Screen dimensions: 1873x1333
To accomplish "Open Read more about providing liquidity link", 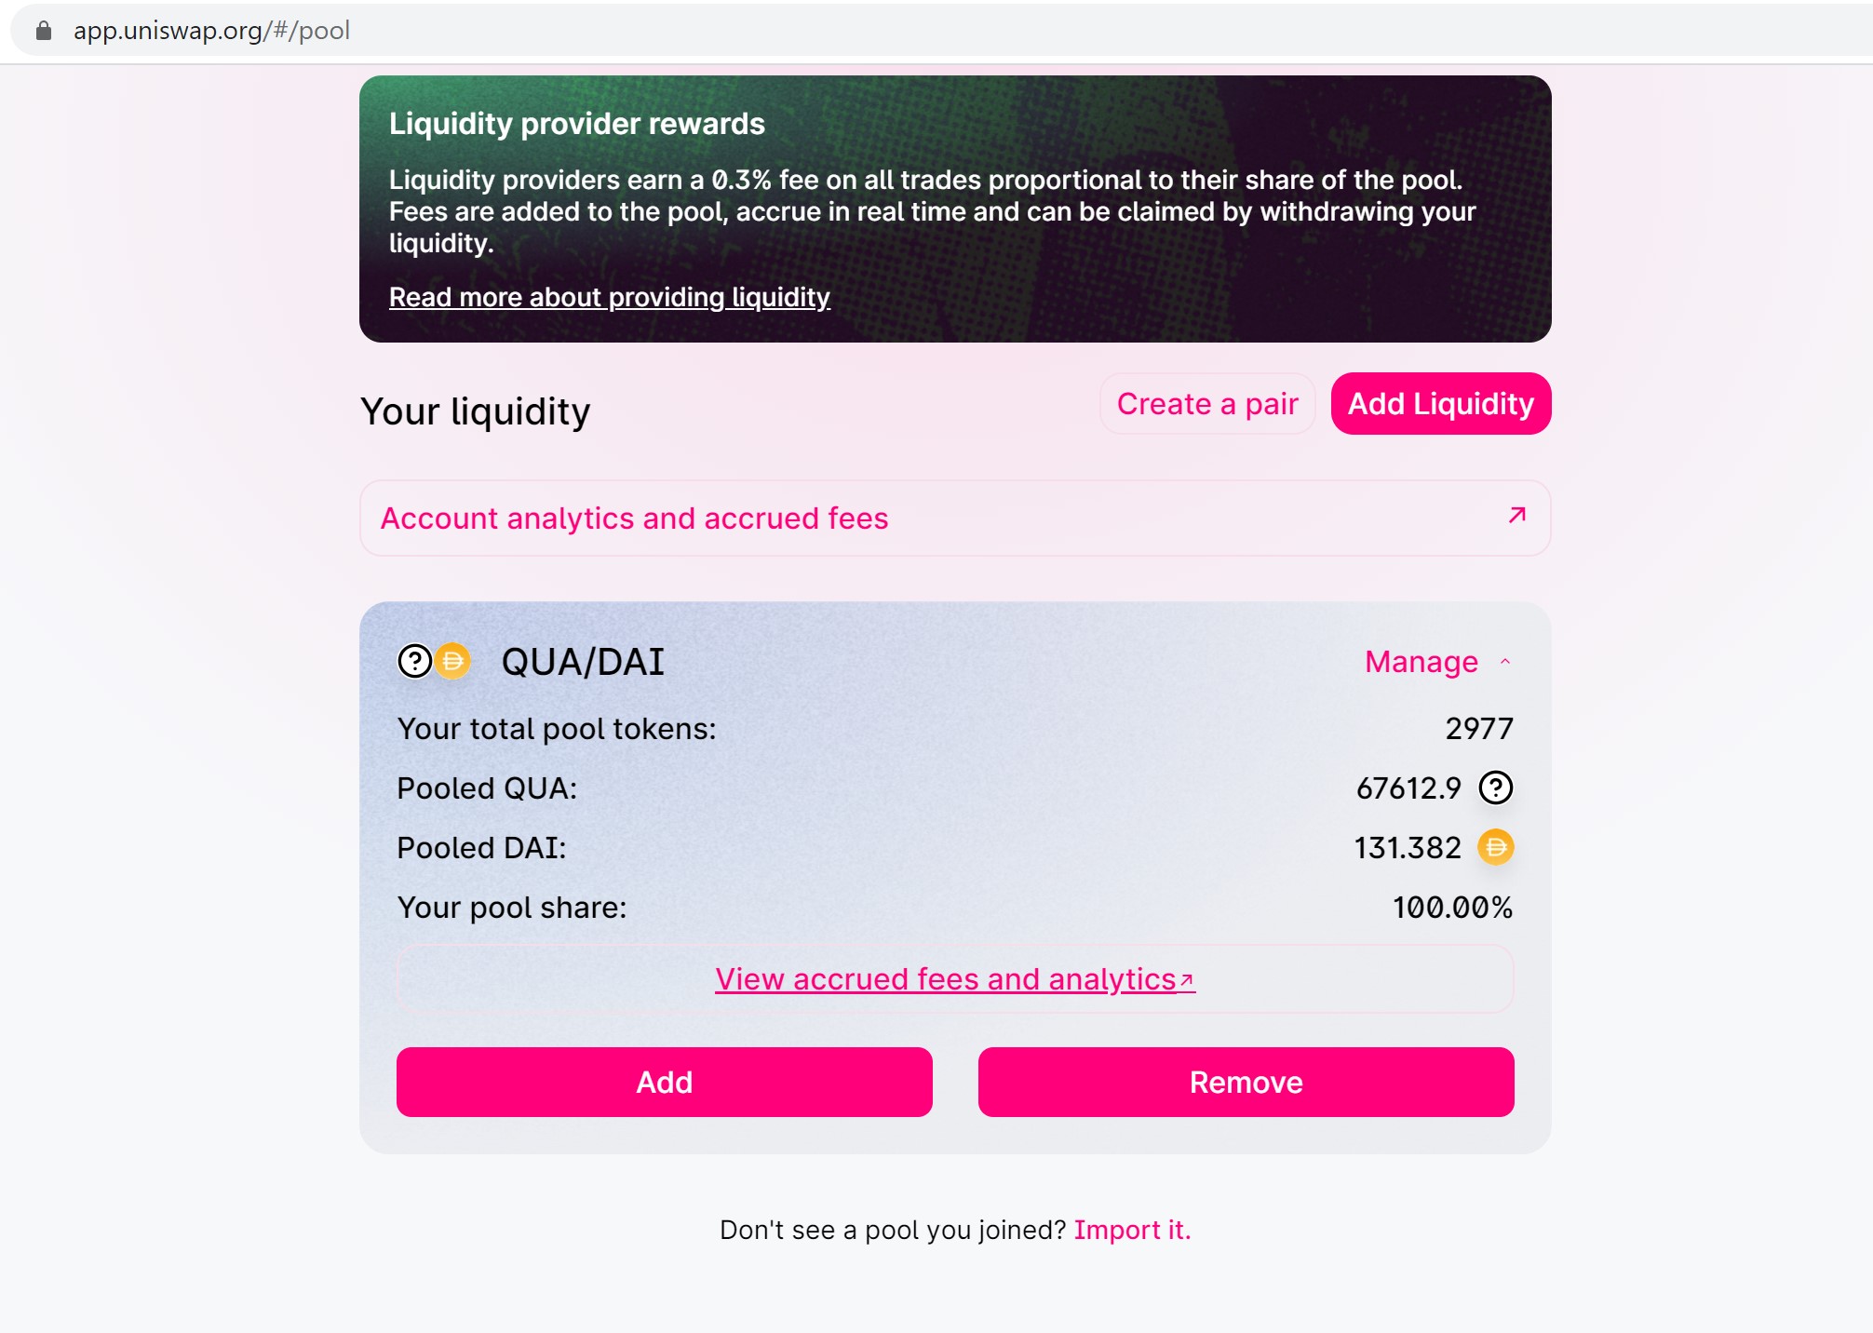I will point(609,297).
